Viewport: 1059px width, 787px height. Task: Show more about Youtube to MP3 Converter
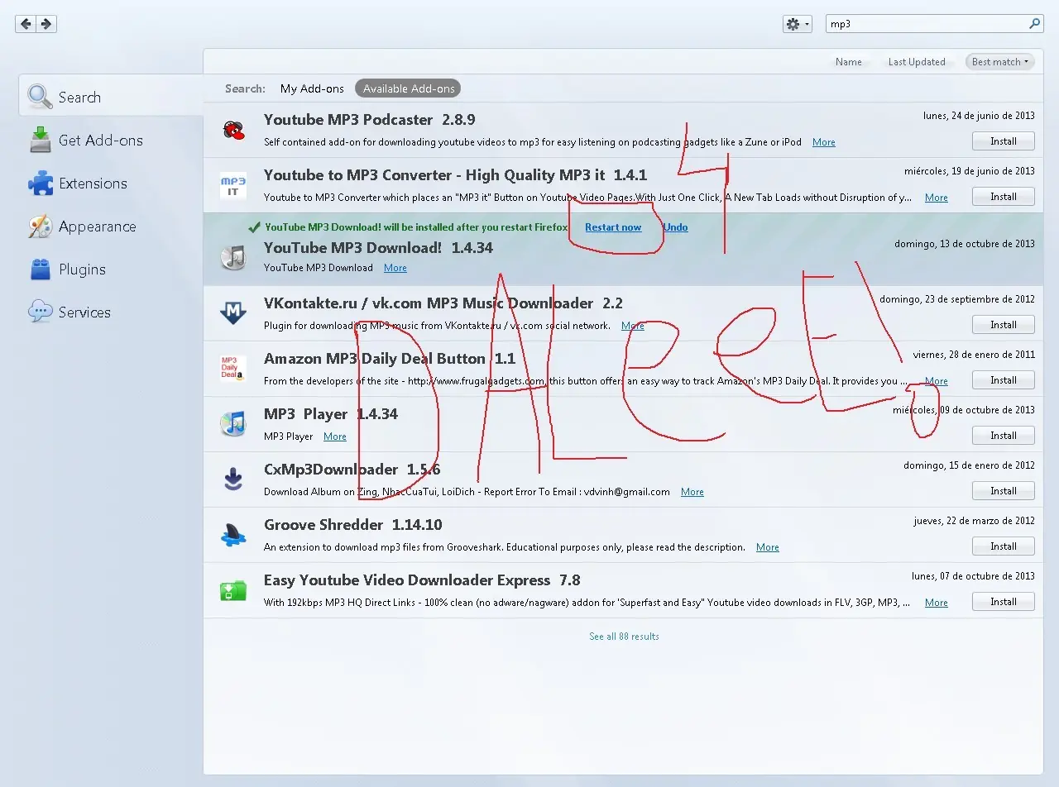(937, 198)
